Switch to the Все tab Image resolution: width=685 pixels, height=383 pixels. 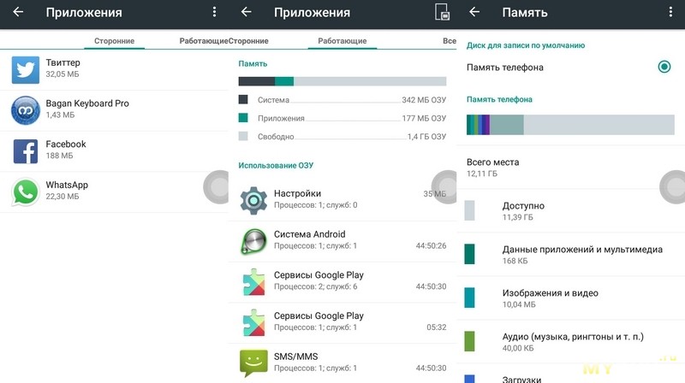click(x=449, y=41)
